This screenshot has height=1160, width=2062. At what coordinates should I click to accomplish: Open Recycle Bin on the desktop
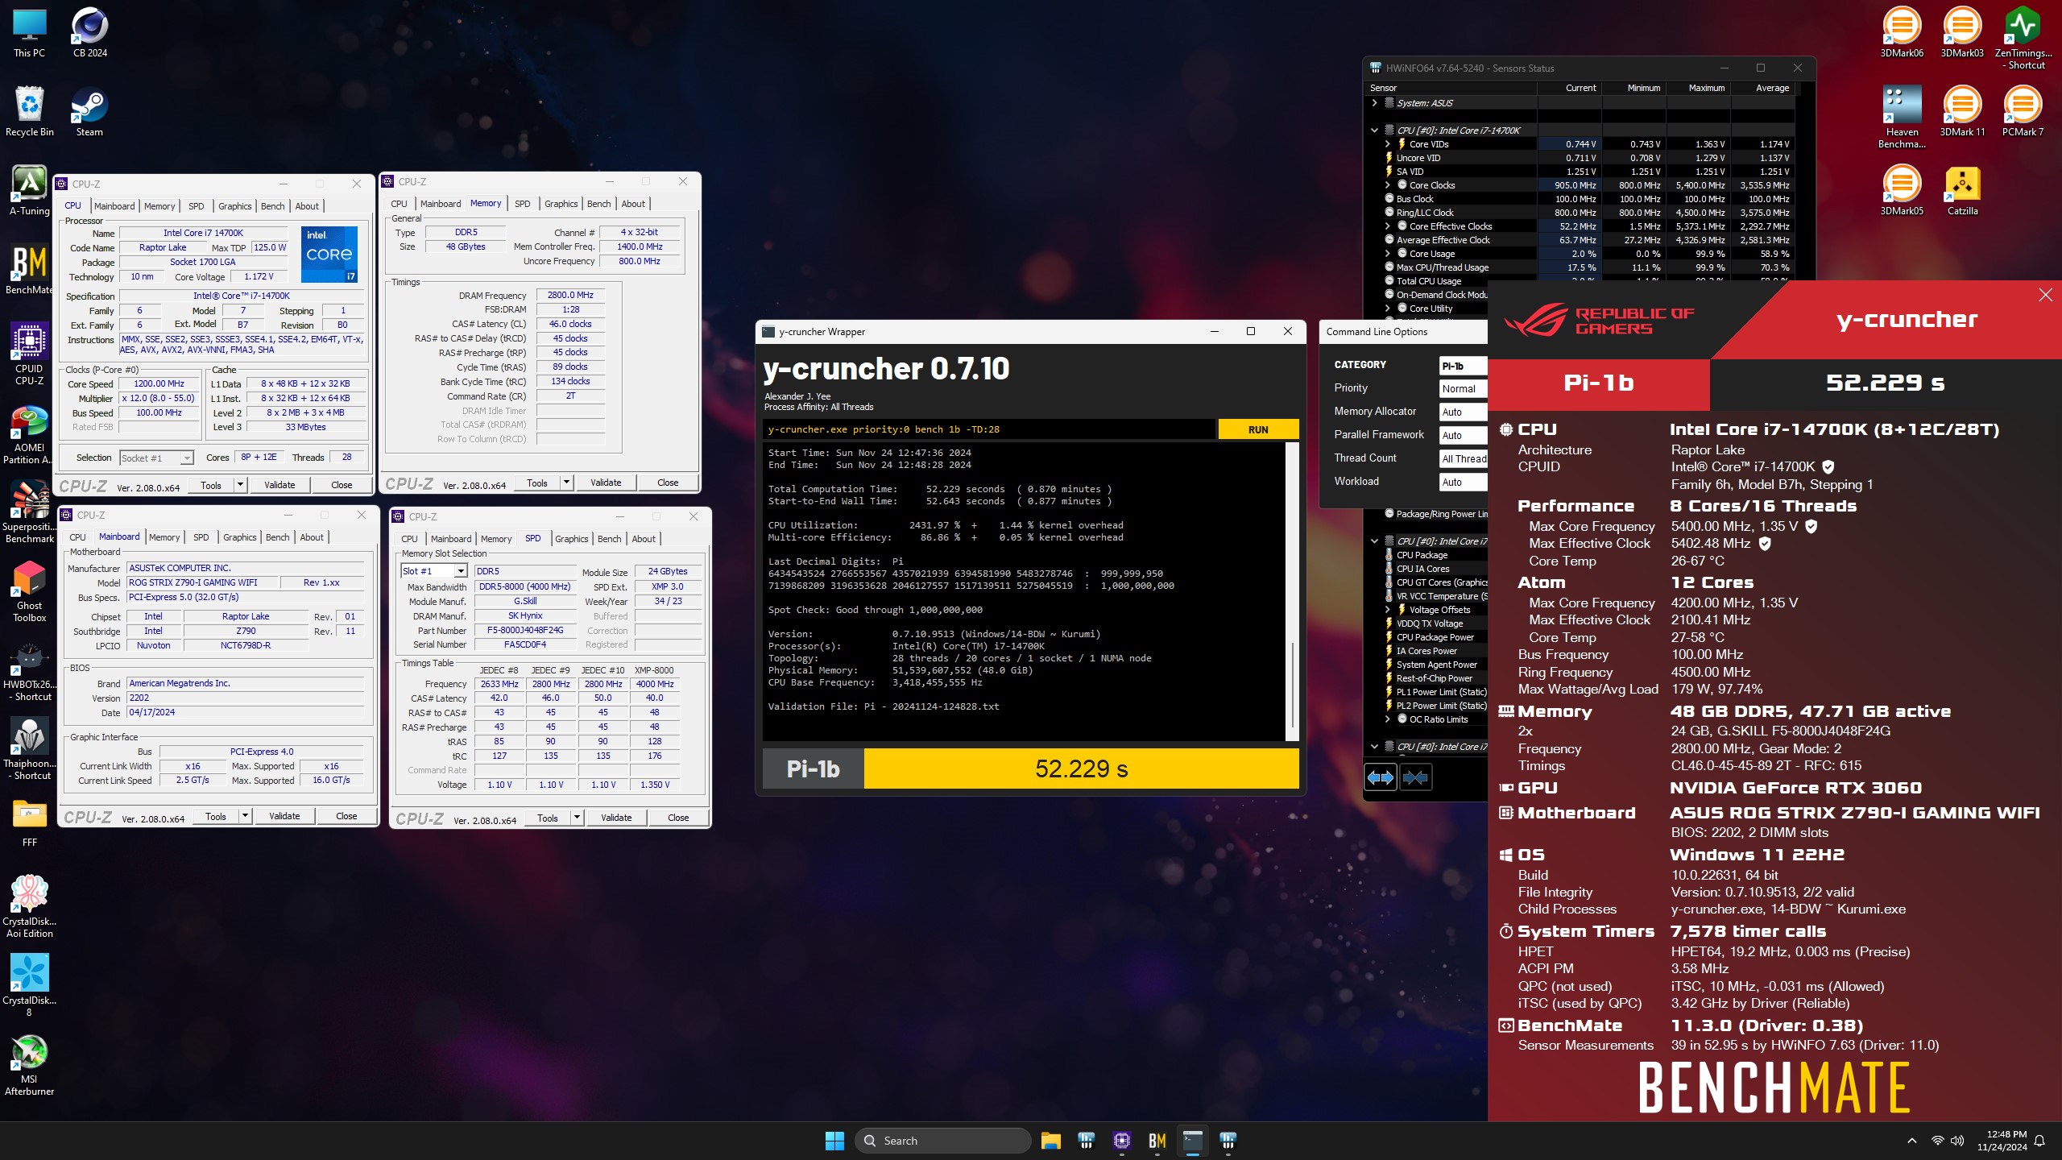[30, 112]
